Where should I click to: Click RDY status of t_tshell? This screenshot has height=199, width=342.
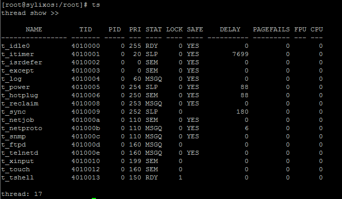[x=152, y=178]
